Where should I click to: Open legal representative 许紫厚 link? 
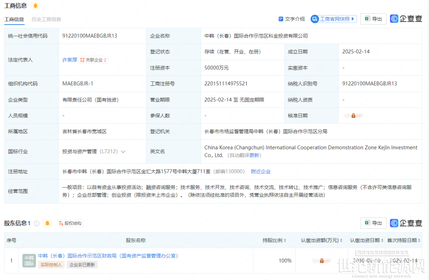pyautogui.click(x=70, y=60)
